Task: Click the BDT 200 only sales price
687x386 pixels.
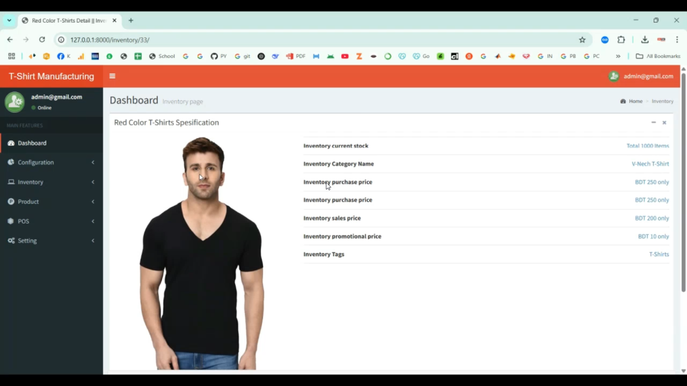Action: click(652, 218)
